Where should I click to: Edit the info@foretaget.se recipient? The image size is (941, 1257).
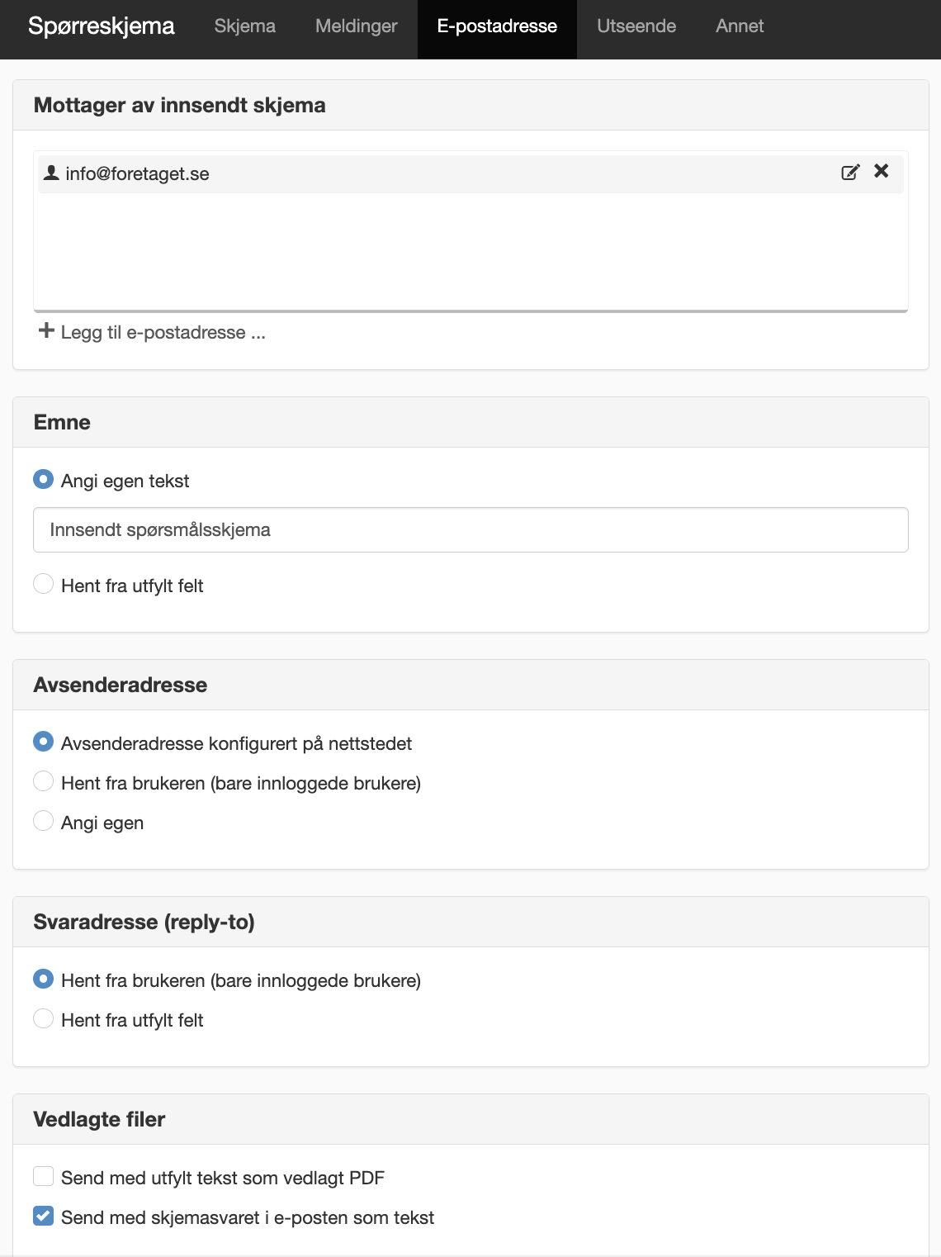coord(850,173)
